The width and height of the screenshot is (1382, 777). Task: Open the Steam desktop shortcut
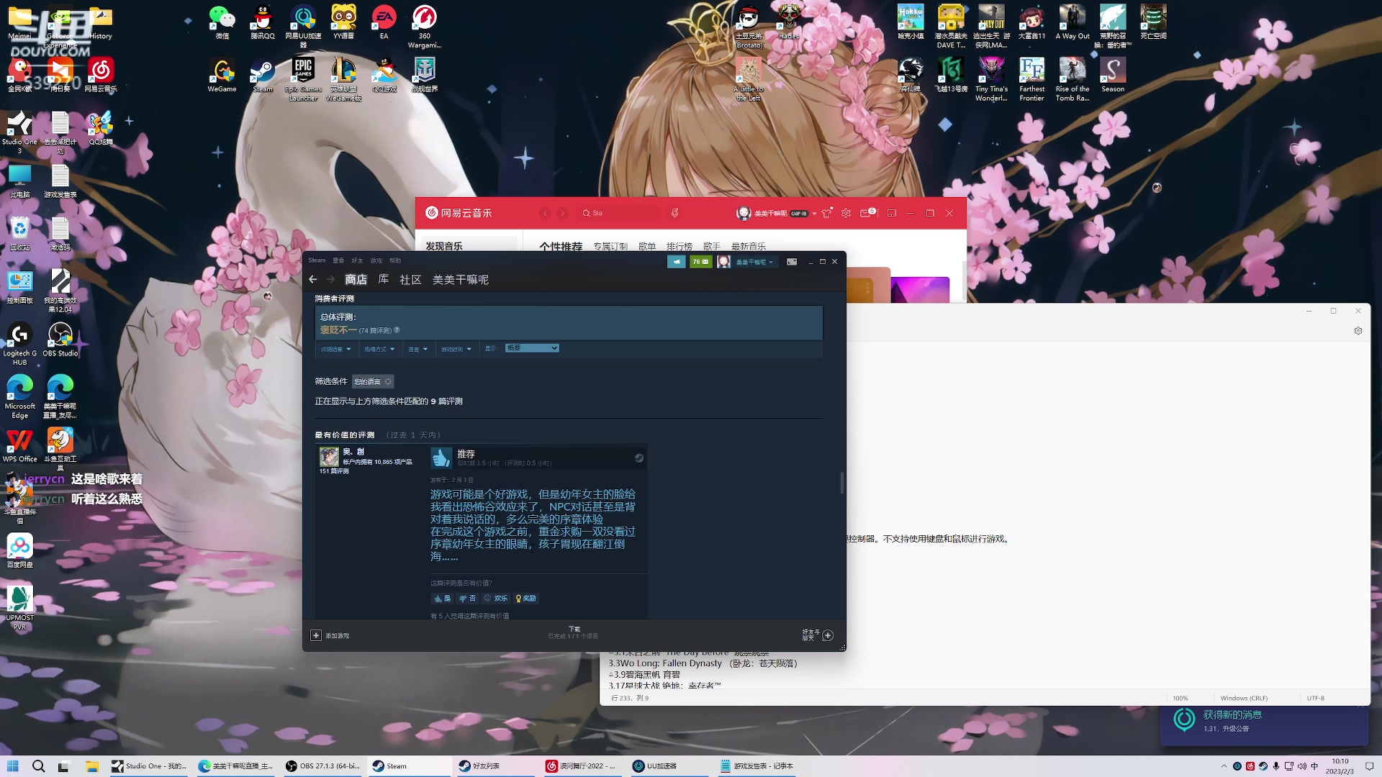pos(263,76)
